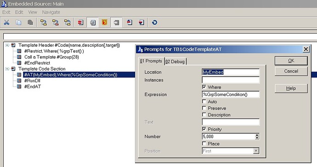Click the Paste icon next to Copy
317x167 pixels.
[30, 22]
